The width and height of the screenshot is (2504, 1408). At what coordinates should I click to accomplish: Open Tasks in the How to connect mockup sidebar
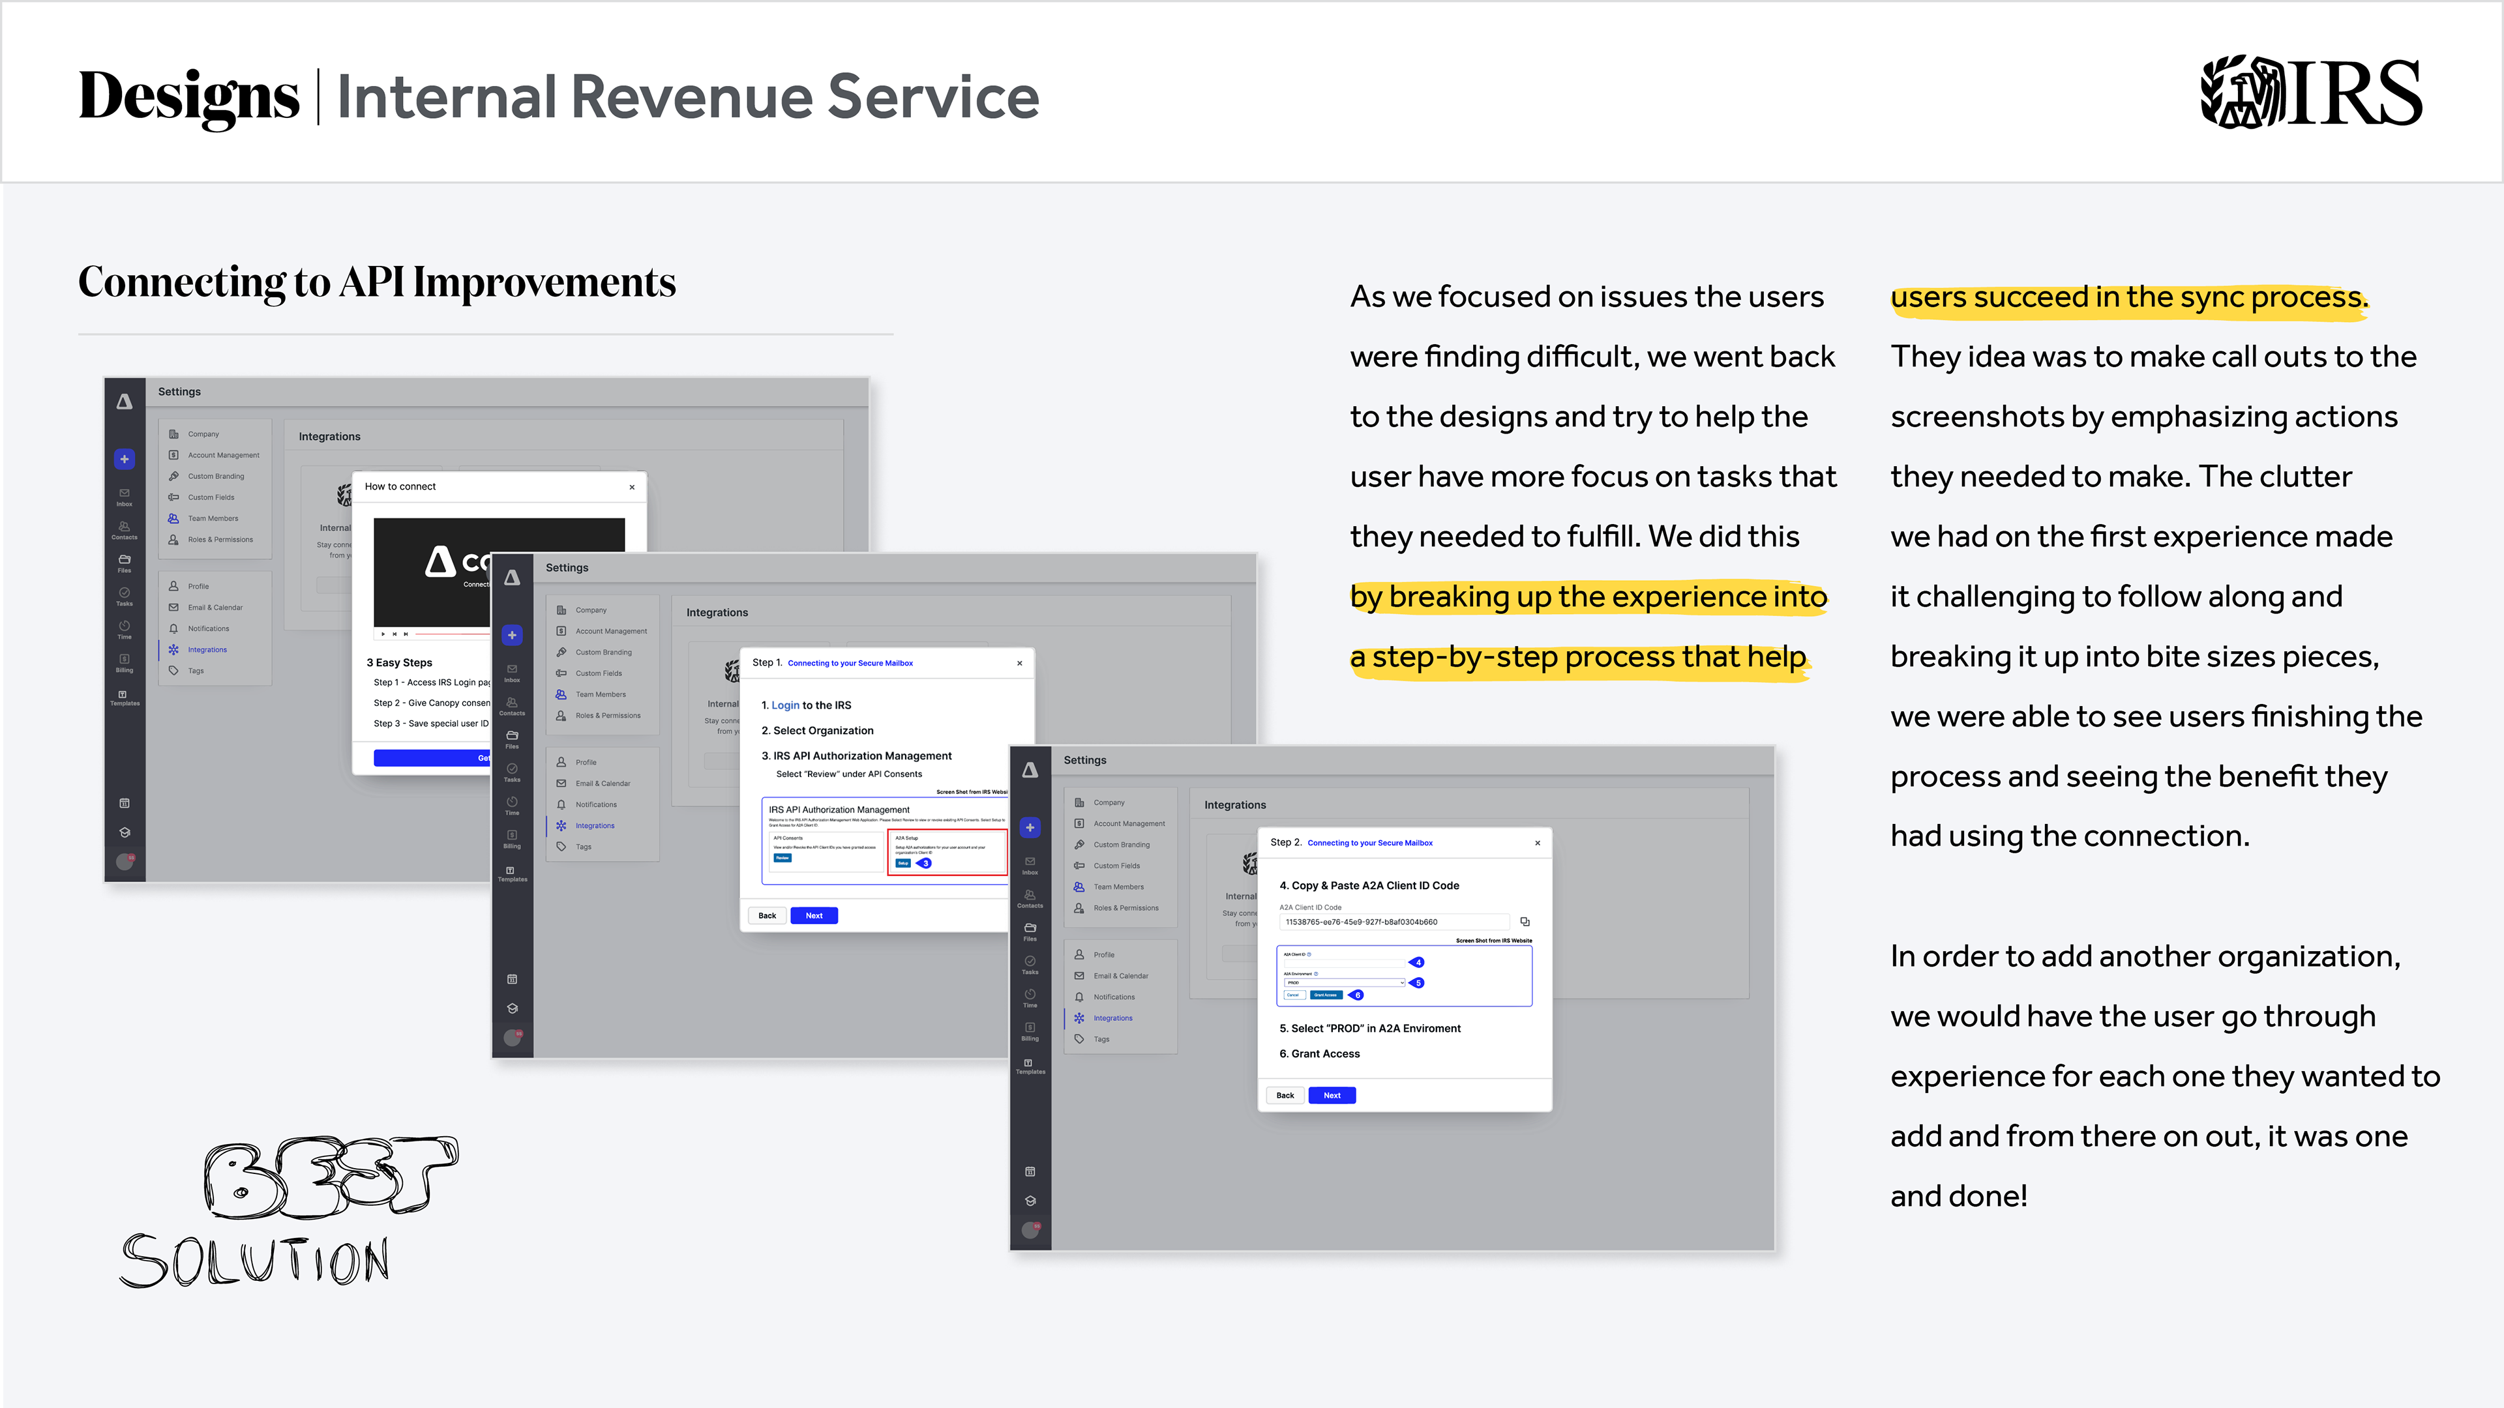[125, 596]
